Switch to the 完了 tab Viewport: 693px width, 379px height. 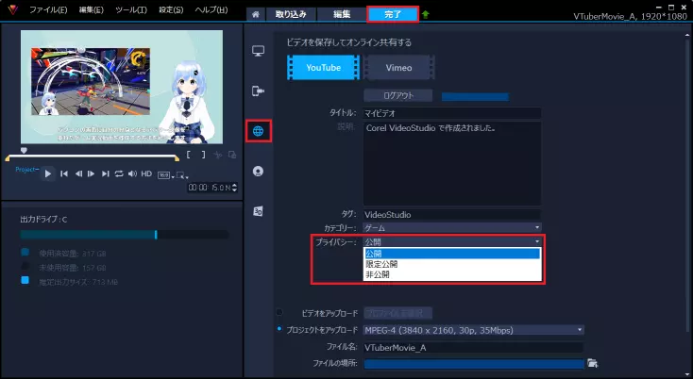coord(393,14)
